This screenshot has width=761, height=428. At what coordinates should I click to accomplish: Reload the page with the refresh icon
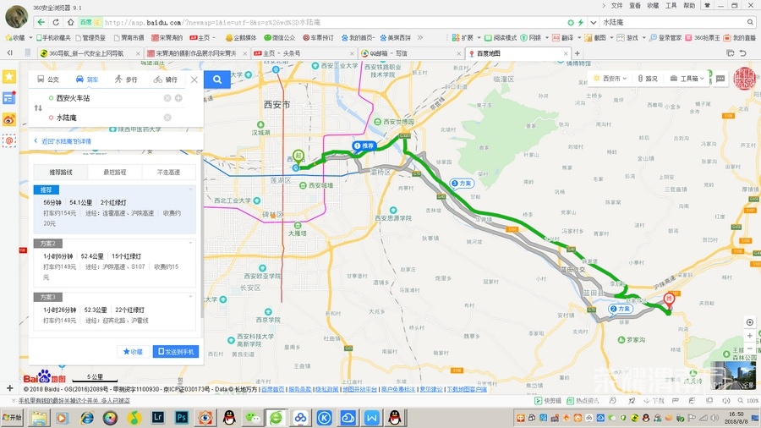click(56, 22)
